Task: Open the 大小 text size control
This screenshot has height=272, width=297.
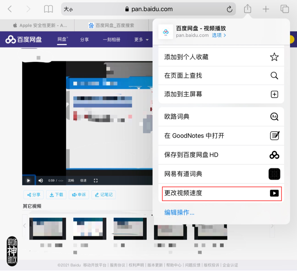Action: click(68, 9)
